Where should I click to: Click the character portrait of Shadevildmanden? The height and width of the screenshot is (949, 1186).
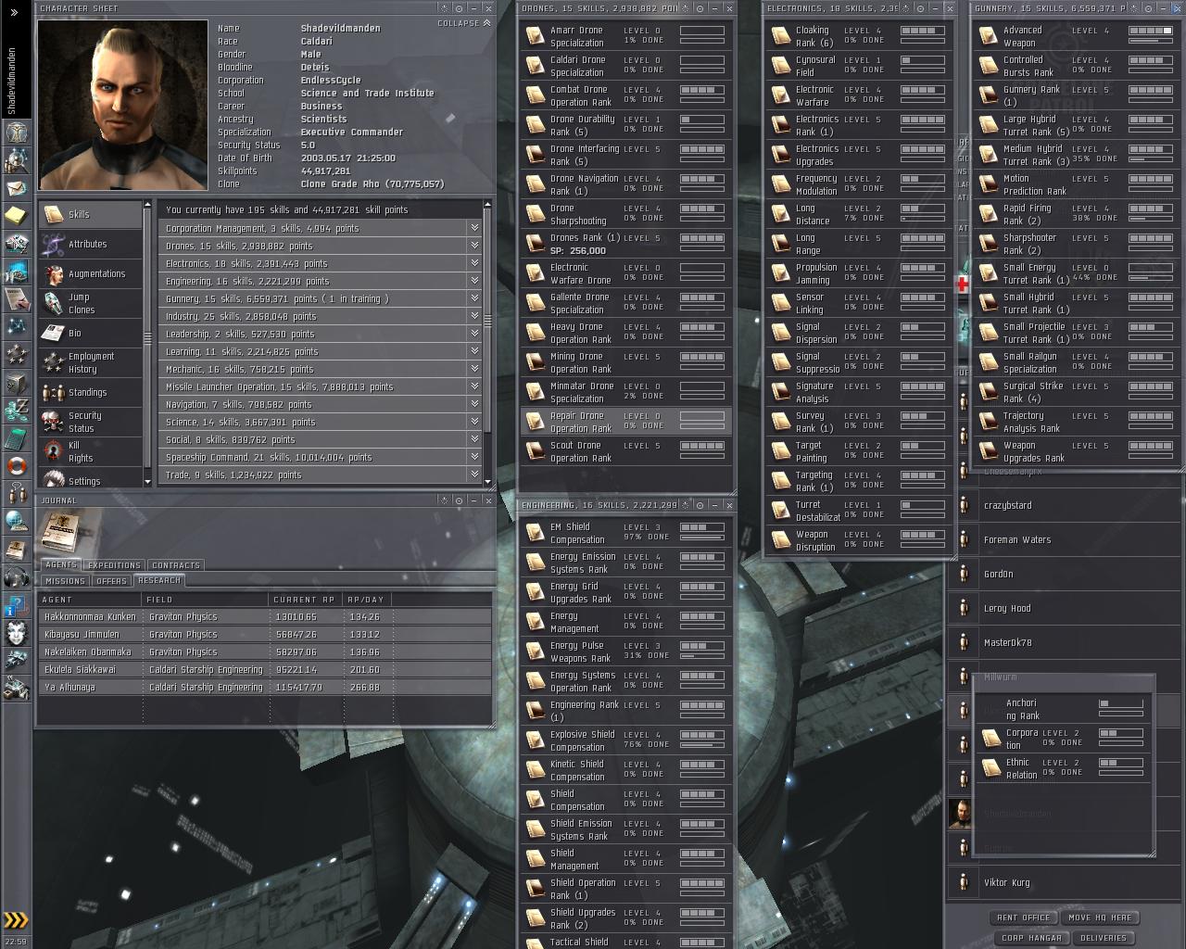[x=122, y=102]
